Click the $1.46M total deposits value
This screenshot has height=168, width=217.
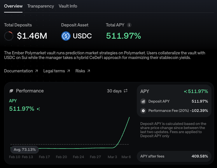32,36
